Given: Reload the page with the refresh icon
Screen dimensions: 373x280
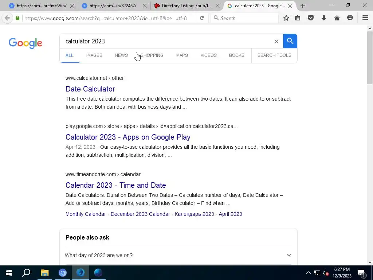Looking at the screenshot, I should pos(202,18).
